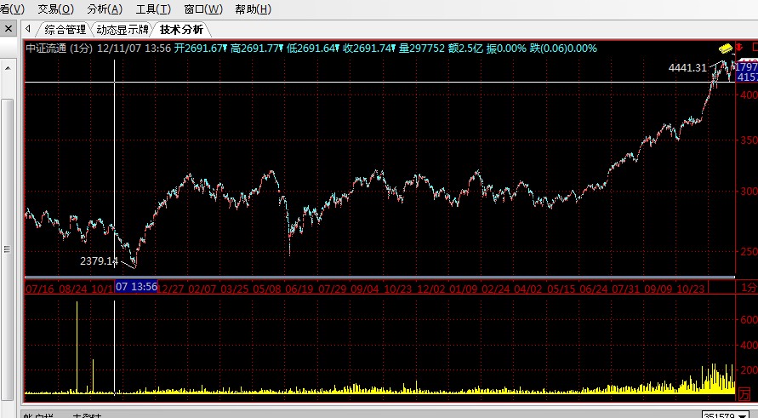Image resolution: width=758 pixels, height=418 pixels.
Task: Close the left side panel with the X
Action: coord(8,29)
